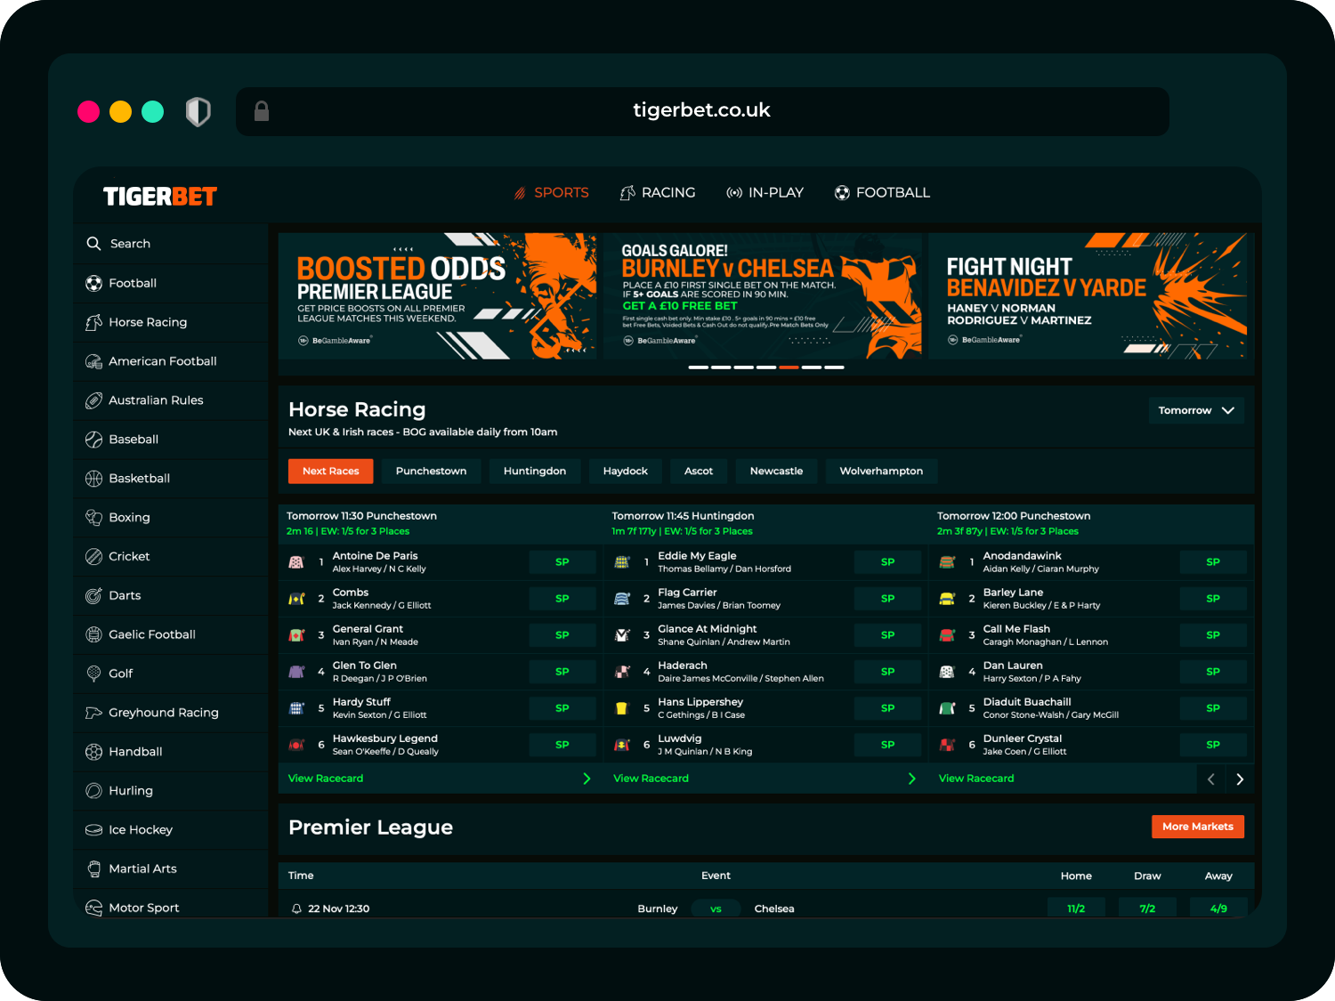This screenshot has width=1335, height=1001.
Task: Click the Fight Night Benavidez v Yarde banner
Action: click(x=1089, y=295)
